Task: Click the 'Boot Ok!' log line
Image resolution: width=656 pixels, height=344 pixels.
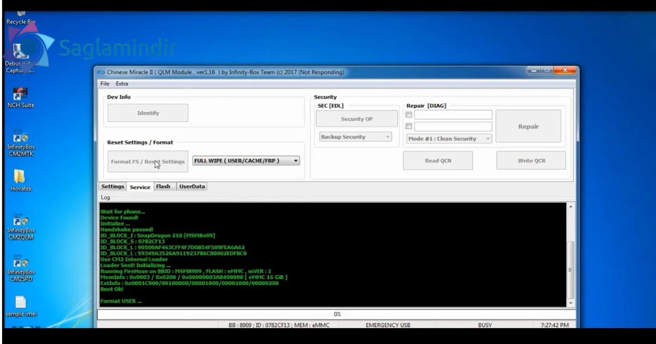Action: click(112, 289)
